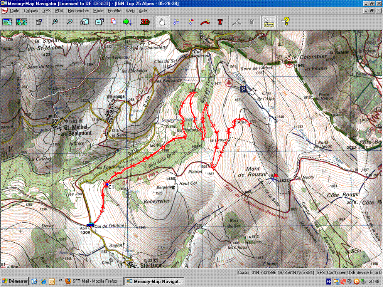Click the red-blue overlapping pages icon
383x287 pixels.
[113, 22]
